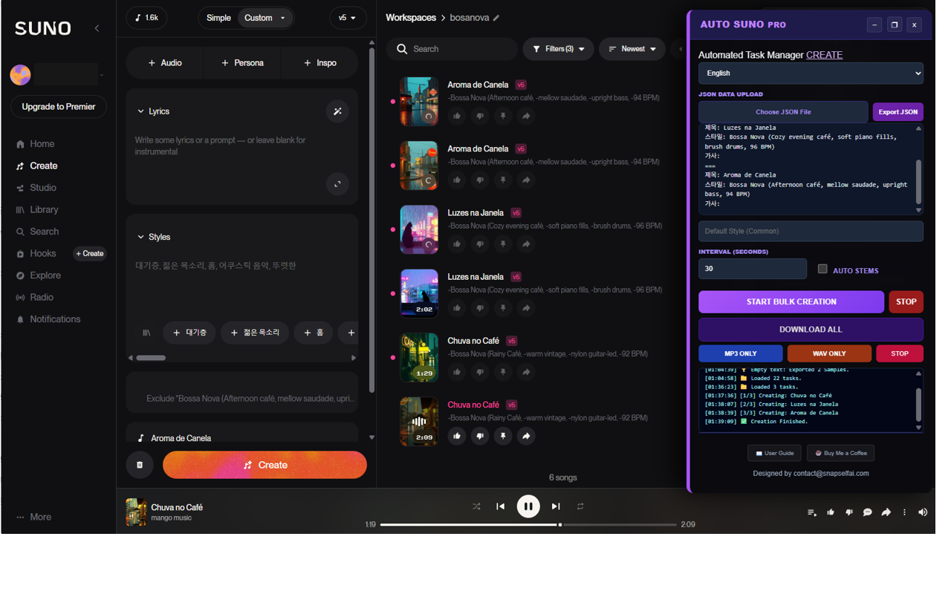Dislike the Chuva no Café 1:29 song

coord(480,372)
